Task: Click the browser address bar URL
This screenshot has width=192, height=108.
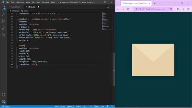Action: (x=153, y=9)
